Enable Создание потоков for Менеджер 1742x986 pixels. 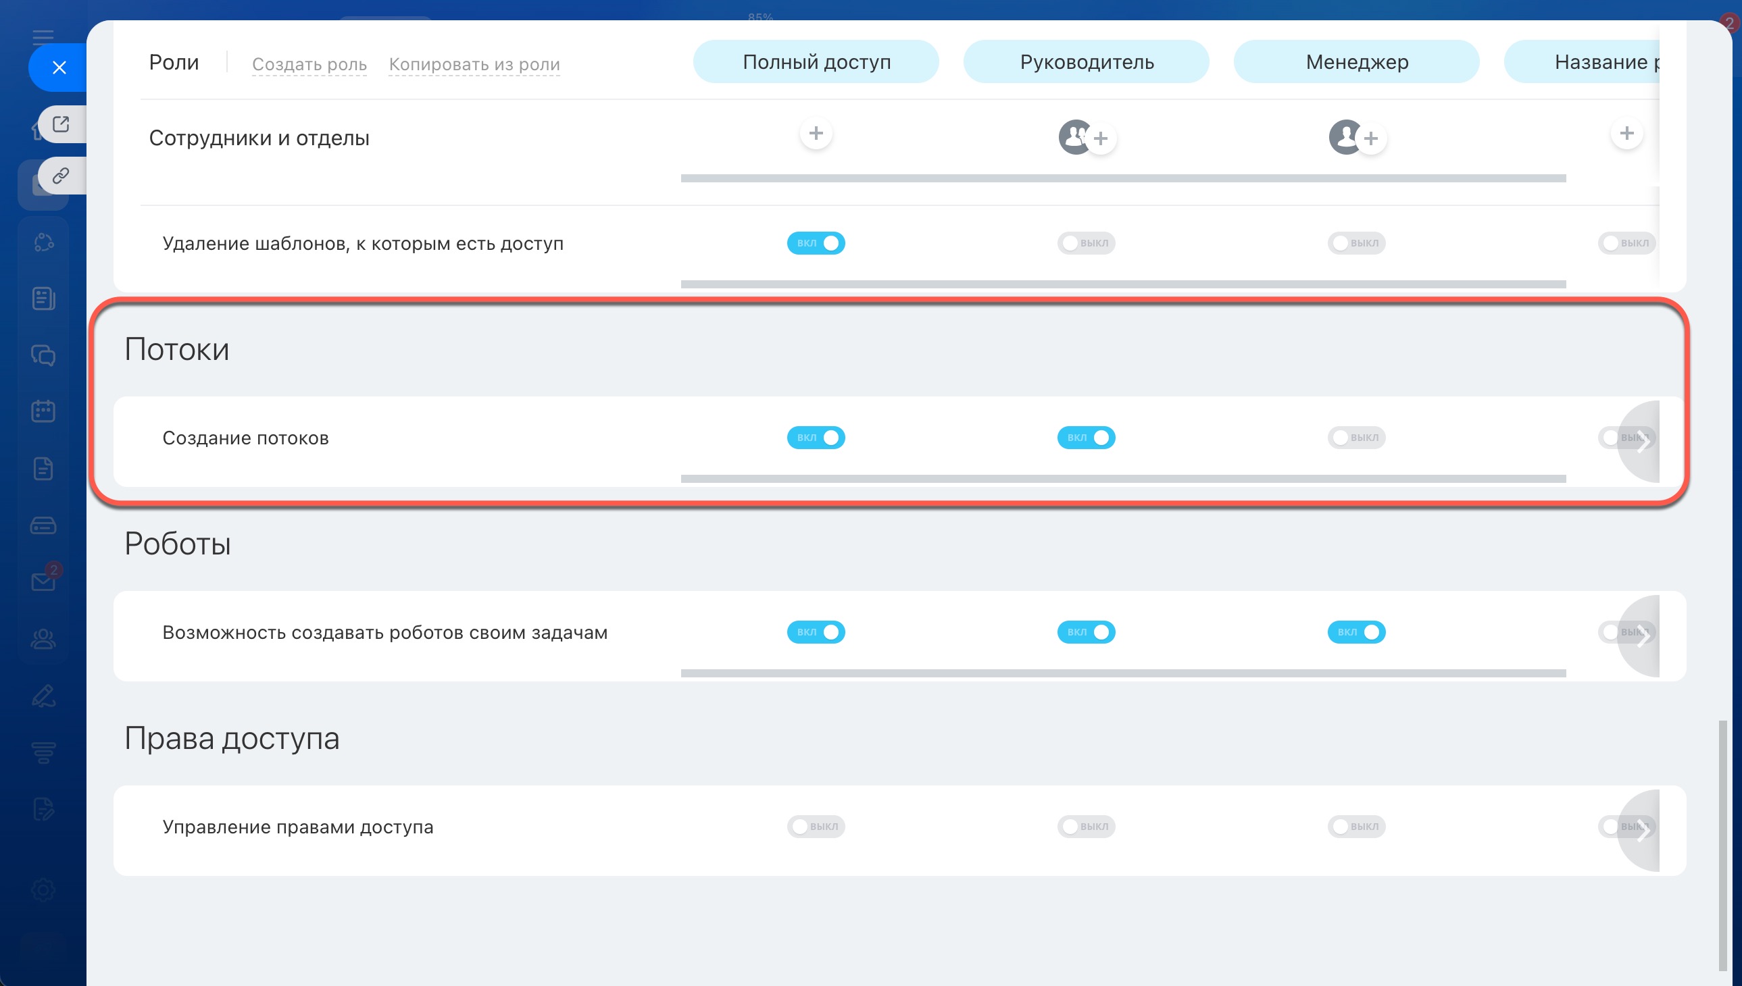tap(1356, 438)
